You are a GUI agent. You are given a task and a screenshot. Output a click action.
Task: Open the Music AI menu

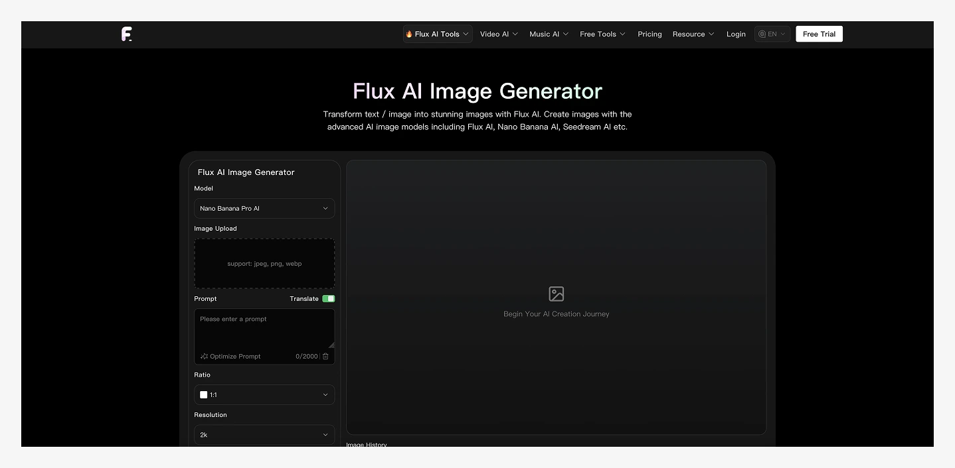click(548, 34)
